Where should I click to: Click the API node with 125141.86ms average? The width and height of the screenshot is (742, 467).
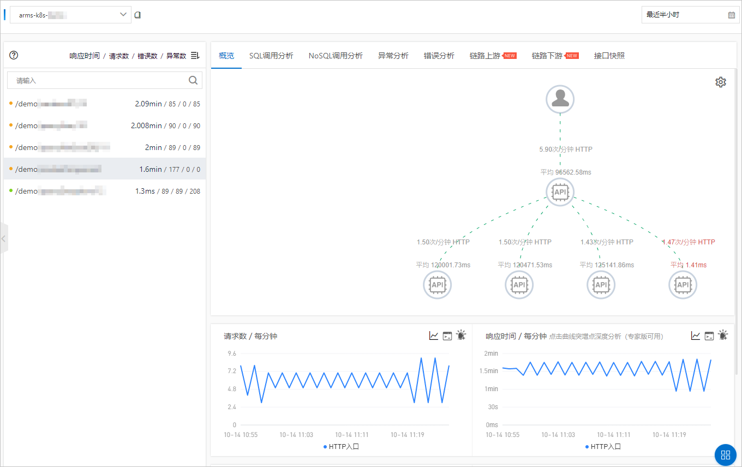coord(601,285)
